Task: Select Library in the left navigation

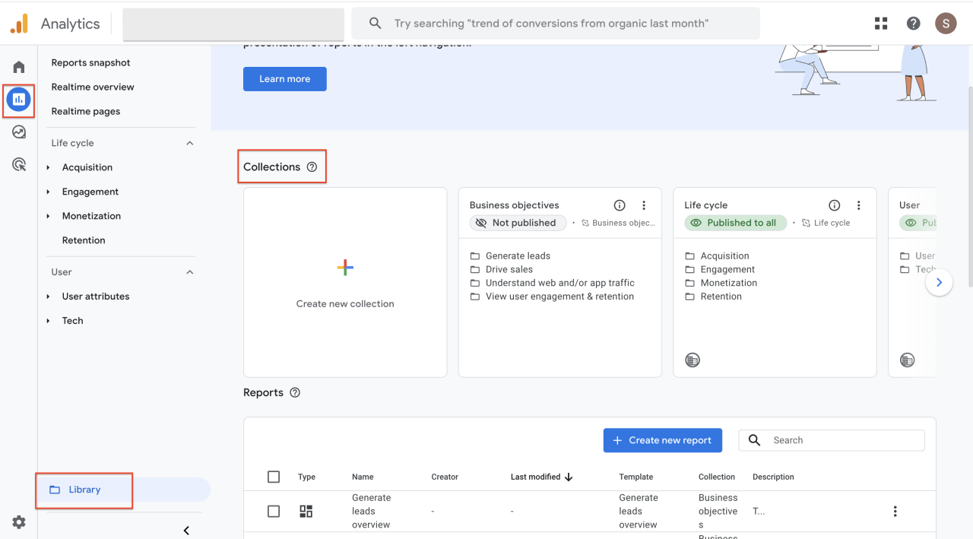Action: [x=84, y=490]
